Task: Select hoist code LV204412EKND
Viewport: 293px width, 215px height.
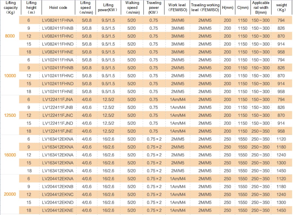Action: pos(58,202)
